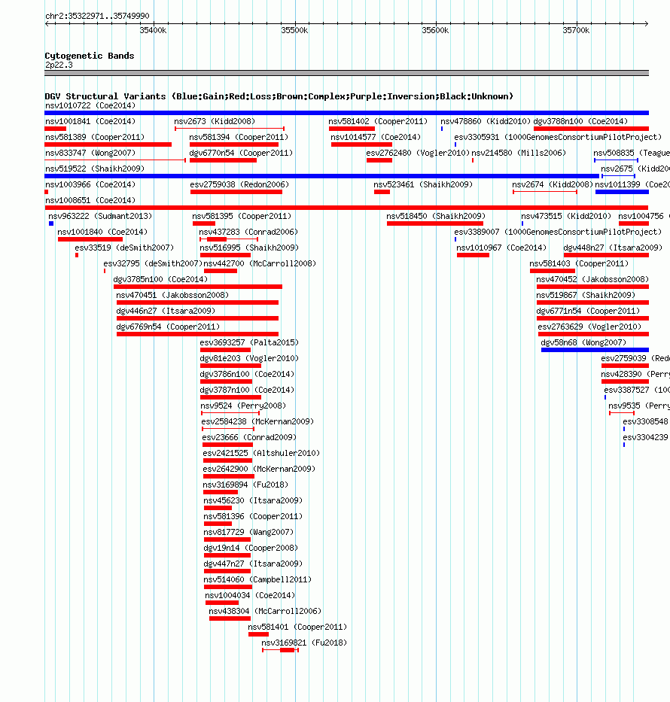Click nsv581395 (Cooper2011) label
This screenshot has height=702, width=670.
[x=242, y=216]
